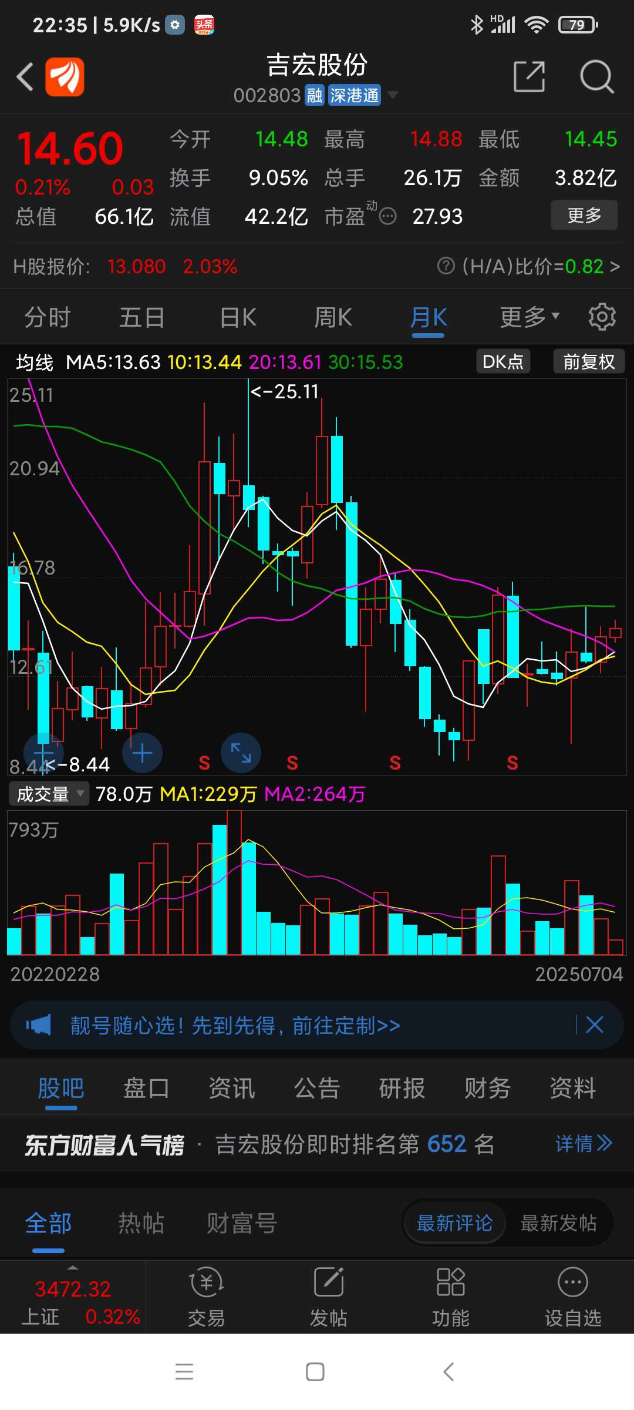Image resolution: width=634 pixels, height=1410 pixels.
Task: Select the 财富号 posts filter
Action: 241,1223
